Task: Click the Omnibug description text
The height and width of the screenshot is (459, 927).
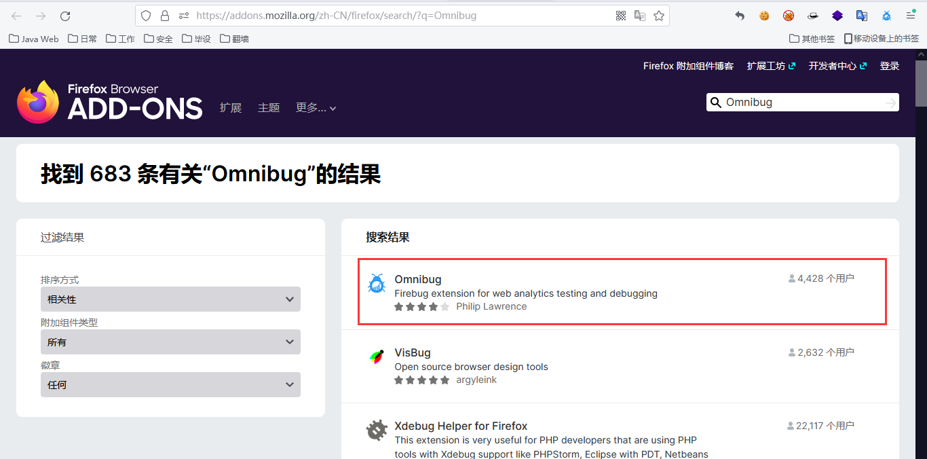Action: click(x=526, y=293)
